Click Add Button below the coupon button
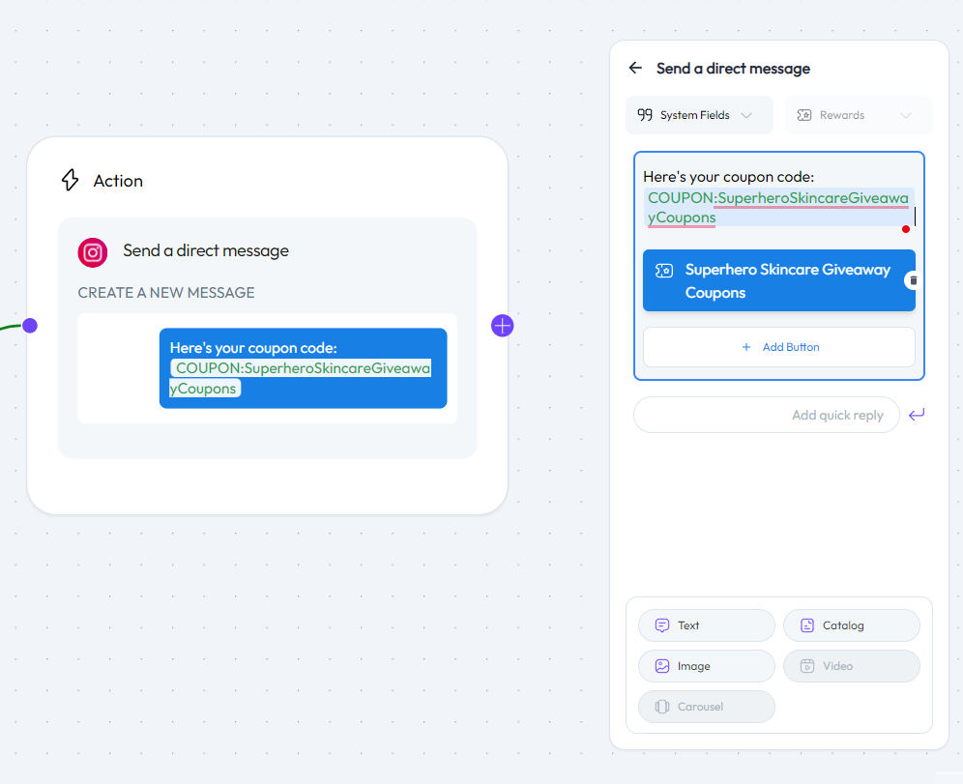 pyautogui.click(x=778, y=347)
